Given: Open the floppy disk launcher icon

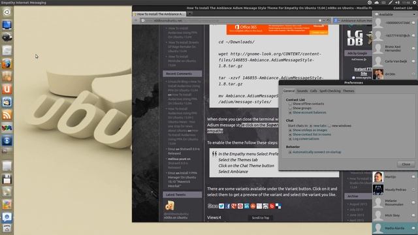Looking at the screenshot, I should point(7,180).
